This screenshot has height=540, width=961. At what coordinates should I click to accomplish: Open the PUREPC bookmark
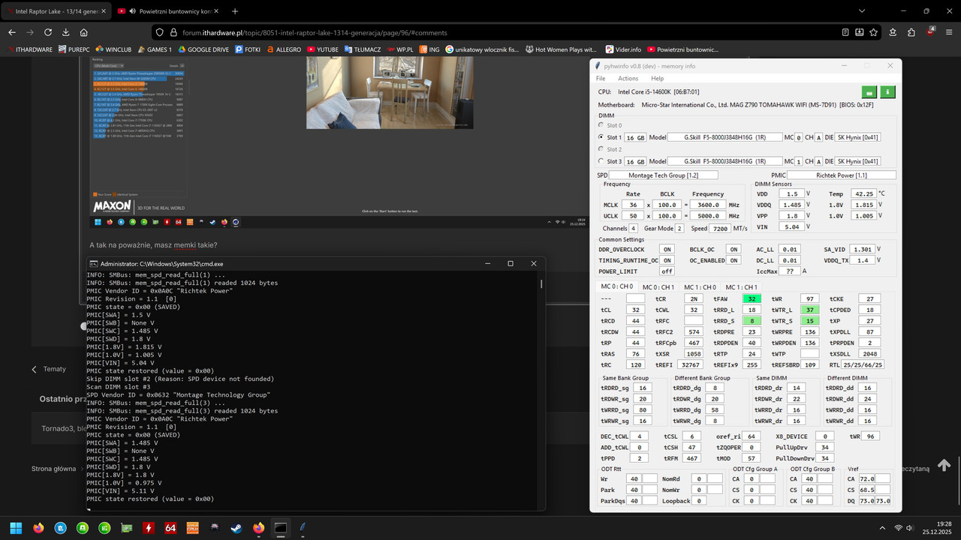(74, 49)
